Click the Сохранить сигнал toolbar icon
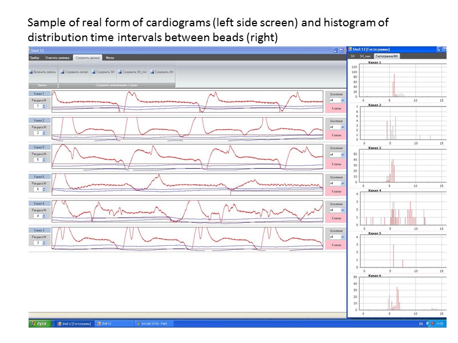This screenshot has width=458, height=343. pyautogui.click(x=62, y=72)
